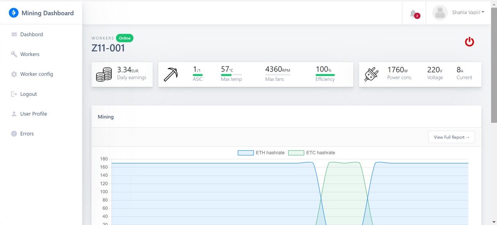Open the Errors page
The image size is (497, 225).
[x=27, y=134]
